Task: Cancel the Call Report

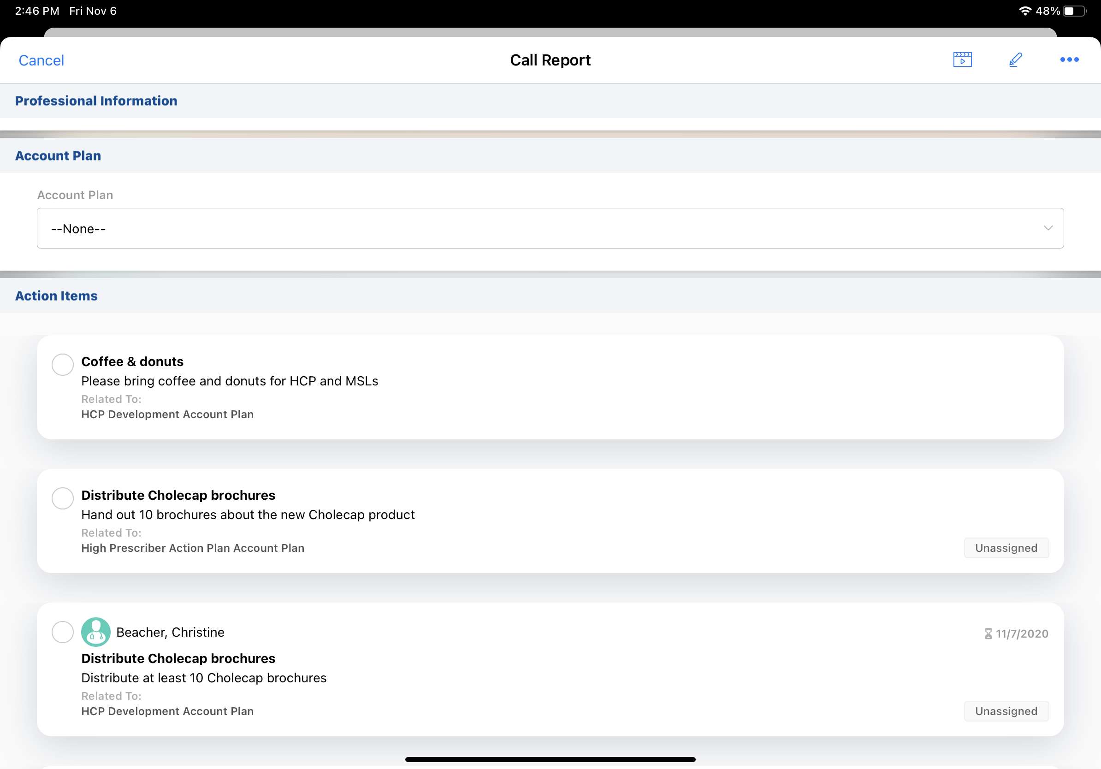Action: click(41, 60)
